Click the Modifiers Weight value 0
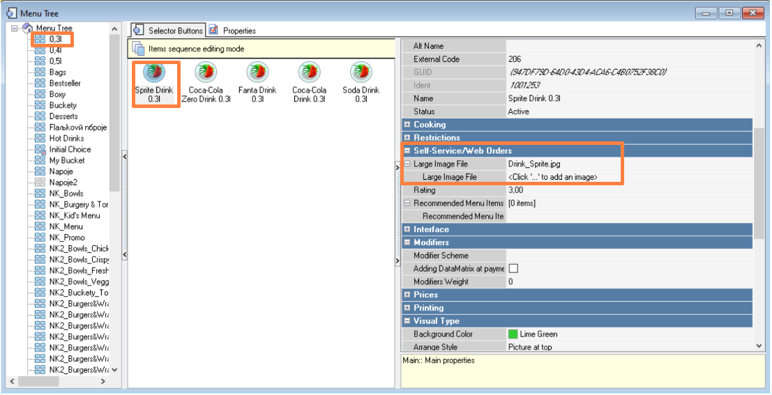Viewport: 772px width, 395px height. point(629,282)
